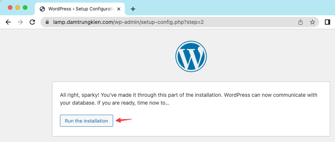Click the "All right, sparky!" paragraph text
This screenshot has width=335, height=142.
[188, 99]
